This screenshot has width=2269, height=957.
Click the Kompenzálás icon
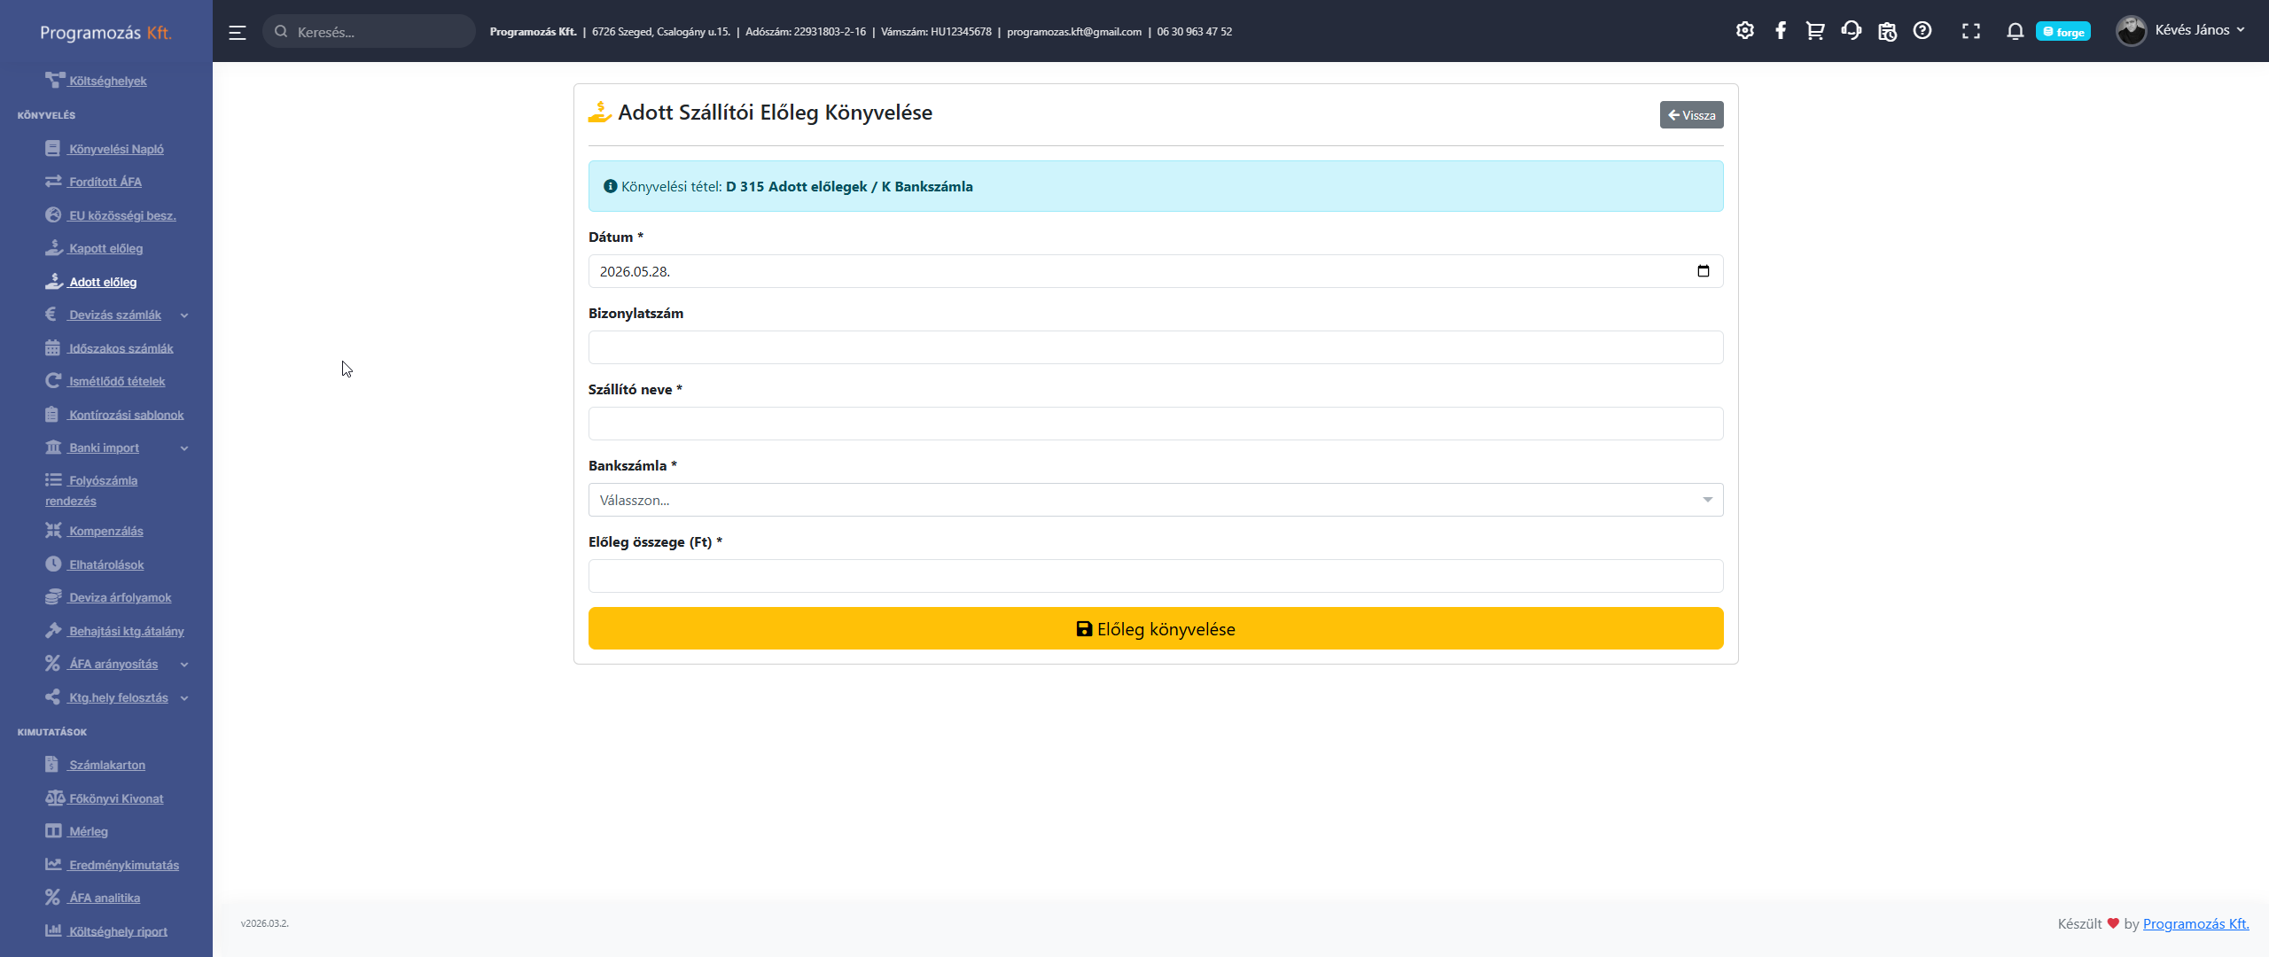click(53, 531)
